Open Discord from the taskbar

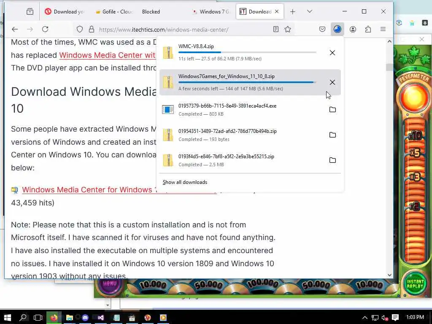85,318
